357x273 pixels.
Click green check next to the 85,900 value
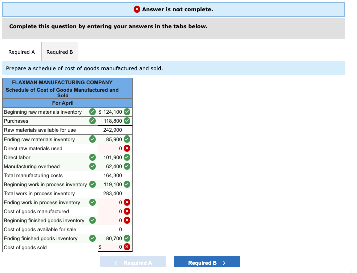click(x=127, y=139)
